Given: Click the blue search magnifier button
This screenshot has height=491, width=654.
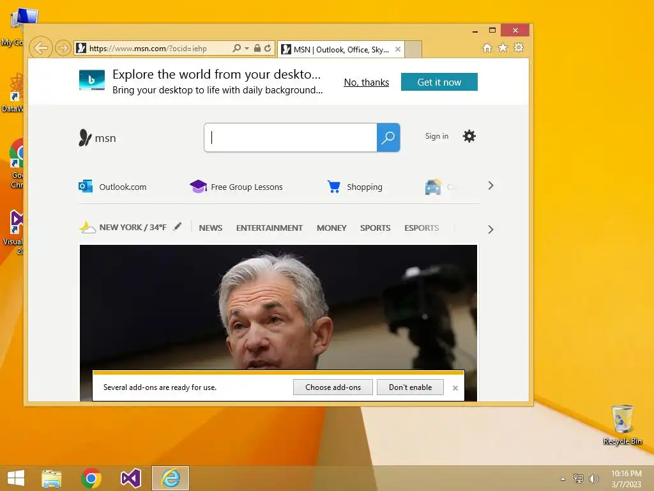Looking at the screenshot, I should tap(388, 137).
